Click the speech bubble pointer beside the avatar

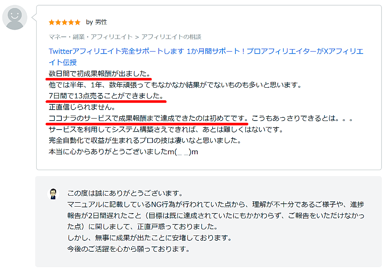34,17
